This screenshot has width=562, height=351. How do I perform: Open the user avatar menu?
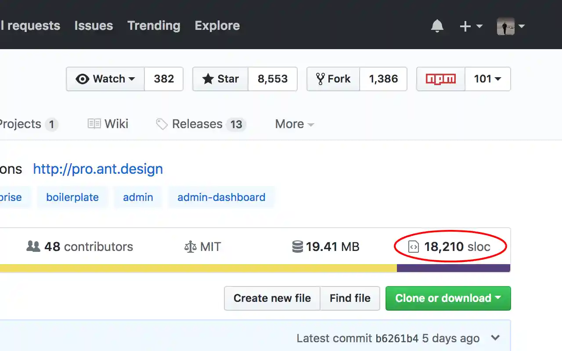pos(511,26)
